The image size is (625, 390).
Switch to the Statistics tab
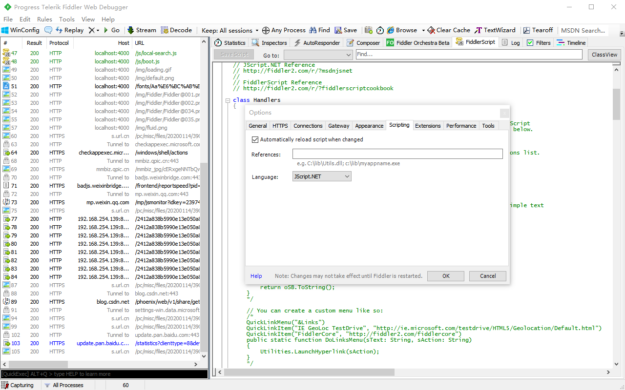point(230,43)
